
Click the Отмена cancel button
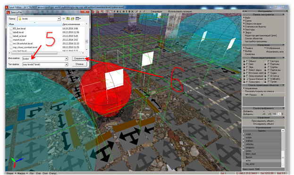click(79, 64)
